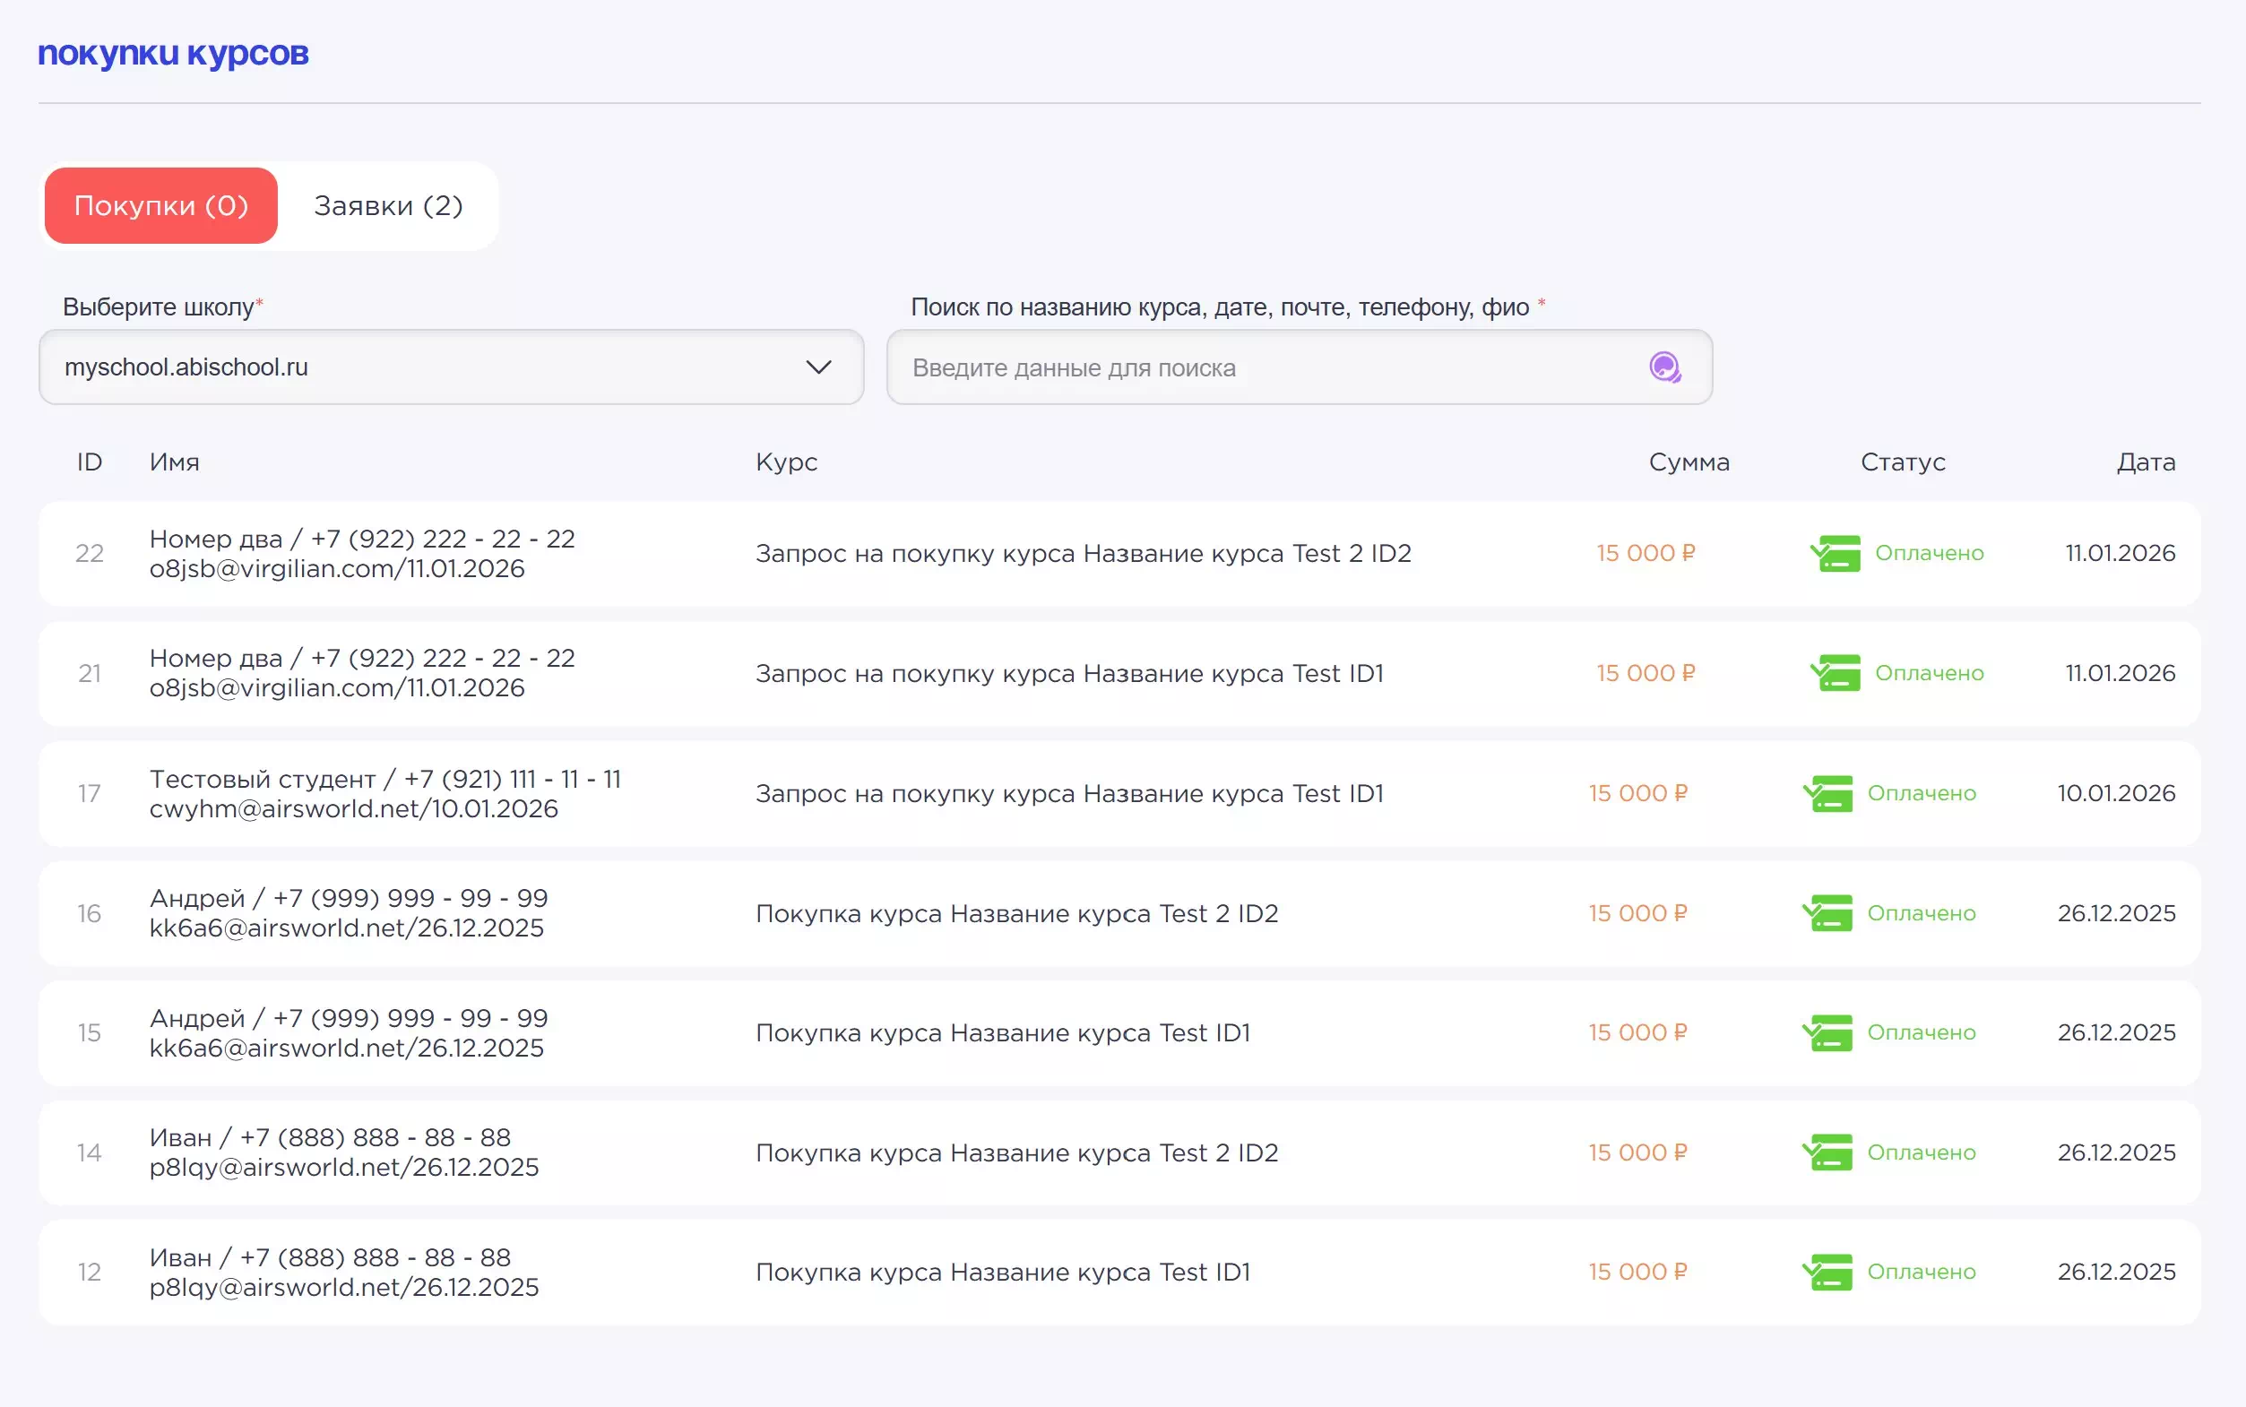The height and width of the screenshot is (1407, 2246).
Task: Click paid card icon for order 21
Action: coord(1835,673)
